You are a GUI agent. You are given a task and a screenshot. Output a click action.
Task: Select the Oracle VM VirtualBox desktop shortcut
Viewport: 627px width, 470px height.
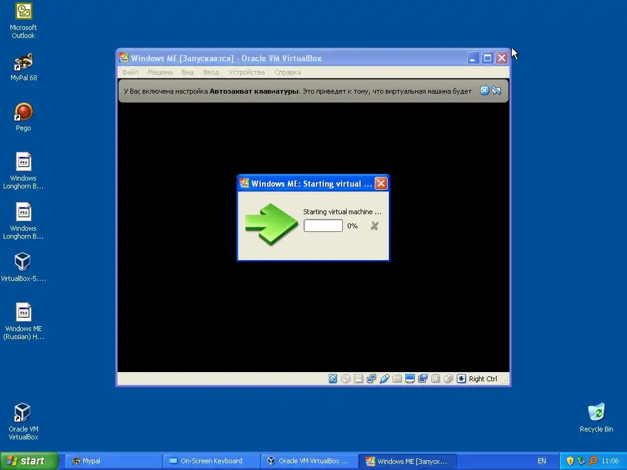[x=23, y=422]
